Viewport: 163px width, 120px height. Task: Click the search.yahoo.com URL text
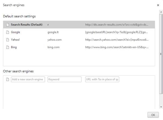[117, 40]
